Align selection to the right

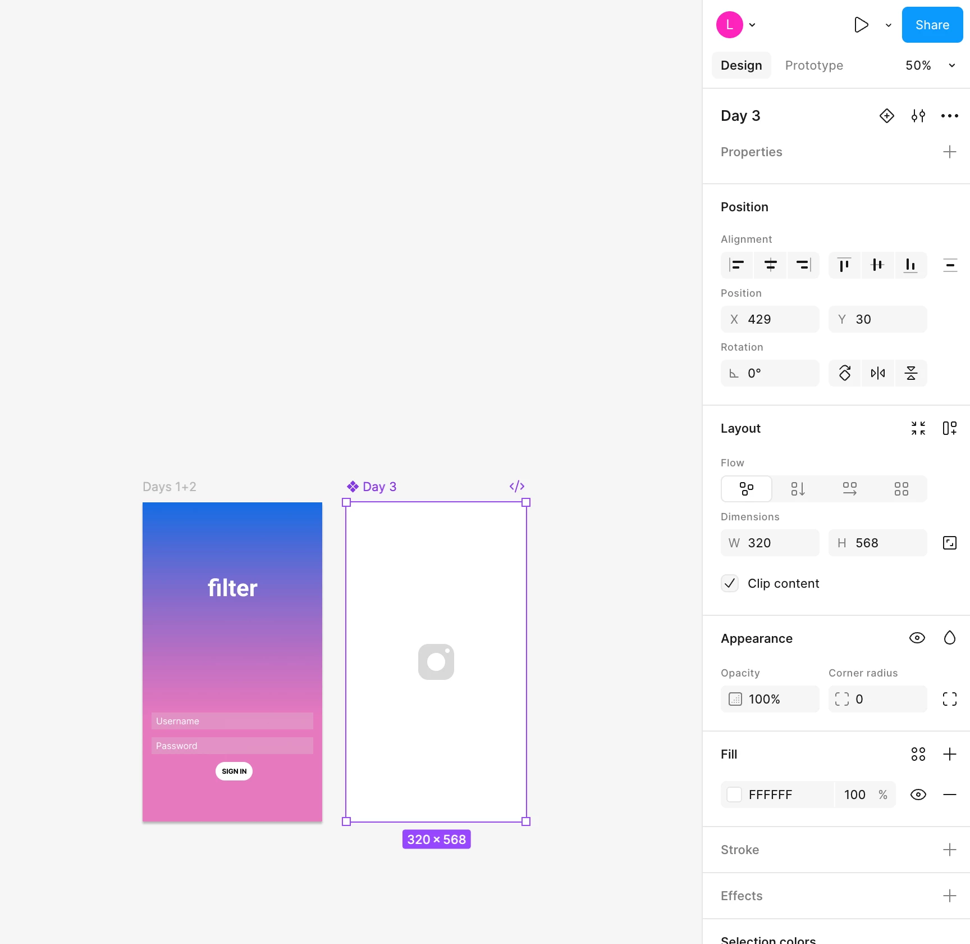pos(804,265)
